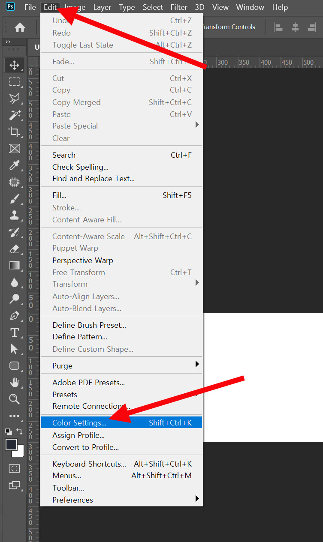This screenshot has height=542, width=323.
Task: Choose Convert to Profile entry
Action: [121, 447]
